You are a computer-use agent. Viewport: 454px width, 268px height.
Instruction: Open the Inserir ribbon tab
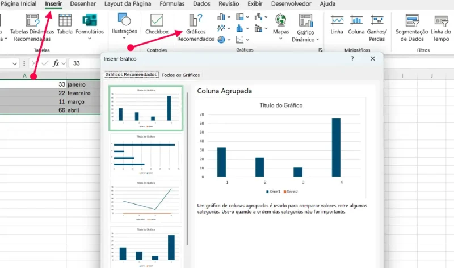pos(53,4)
